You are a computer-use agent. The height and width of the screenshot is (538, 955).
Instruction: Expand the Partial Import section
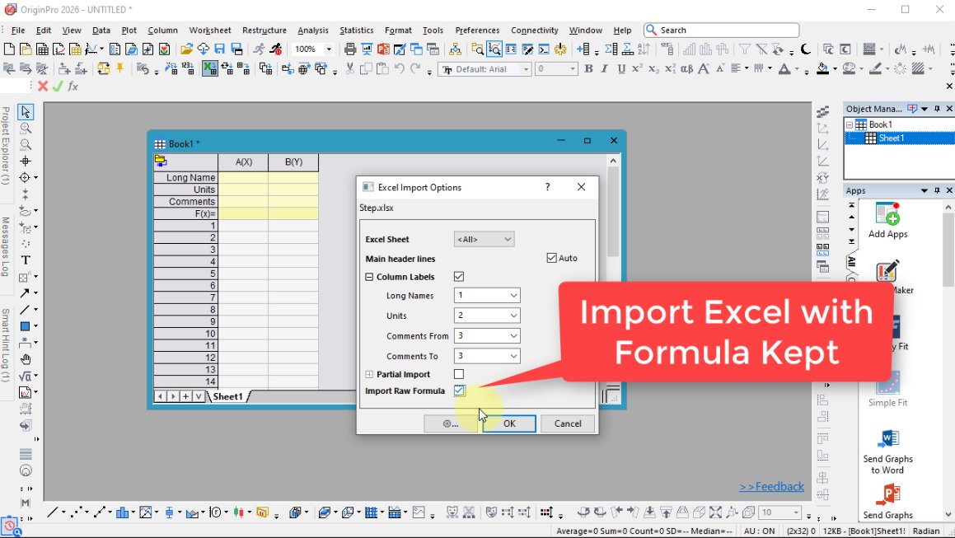coord(369,374)
